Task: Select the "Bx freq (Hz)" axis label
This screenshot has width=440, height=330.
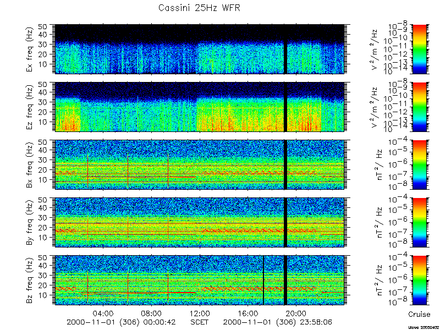Action: (30, 164)
